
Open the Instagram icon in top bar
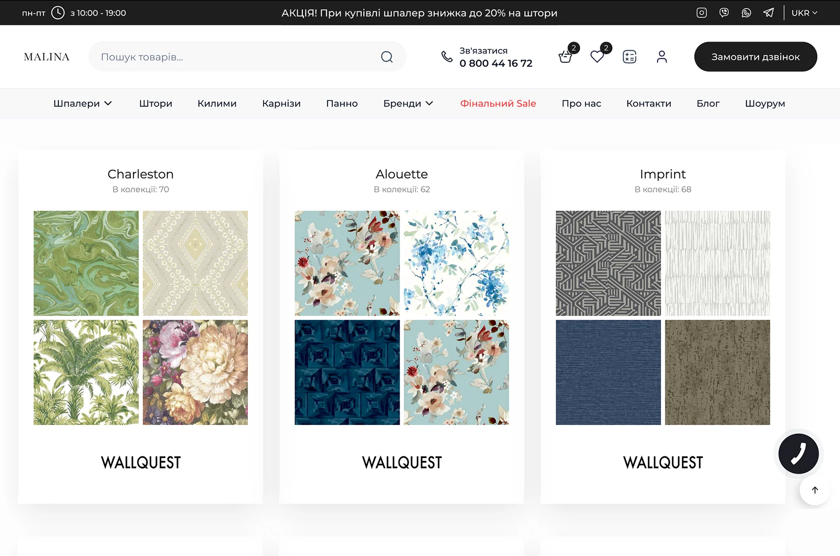click(701, 13)
